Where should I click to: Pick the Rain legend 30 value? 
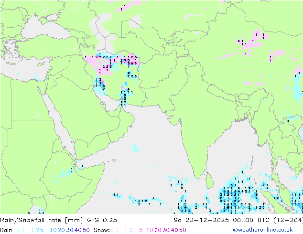pos(70,230)
